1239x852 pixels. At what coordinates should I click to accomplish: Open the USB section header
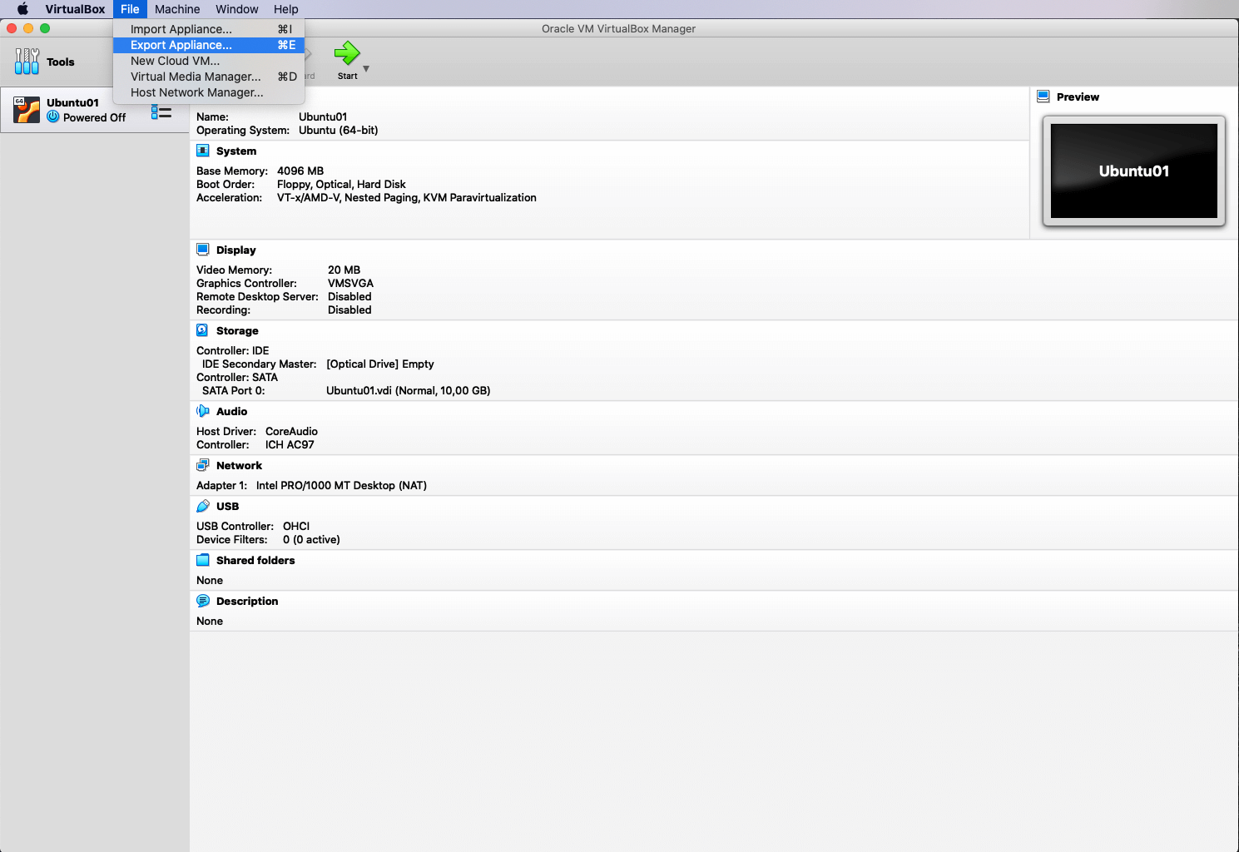click(x=228, y=507)
